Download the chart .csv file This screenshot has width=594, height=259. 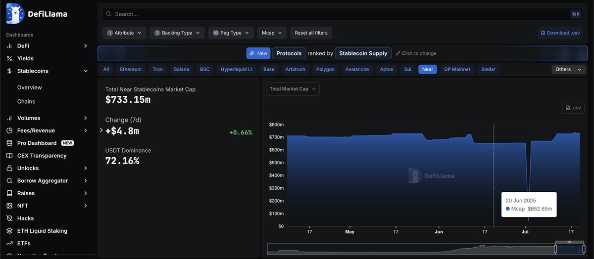pos(573,108)
